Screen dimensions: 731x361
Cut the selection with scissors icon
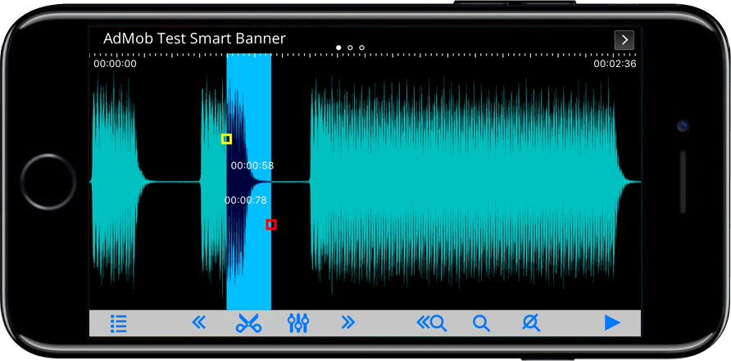(248, 323)
